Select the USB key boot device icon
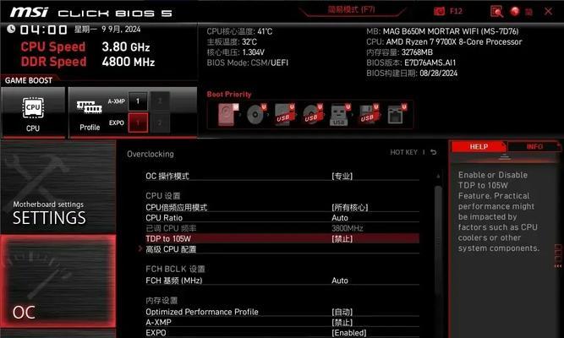The width and height of the screenshot is (564, 338). 339,115
